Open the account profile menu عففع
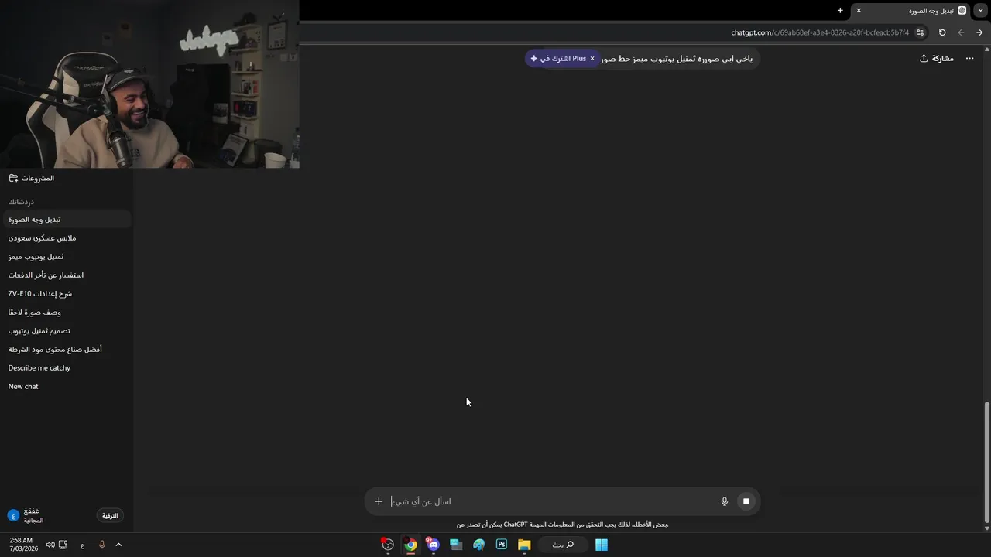This screenshot has width=991, height=557. [27, 515]
